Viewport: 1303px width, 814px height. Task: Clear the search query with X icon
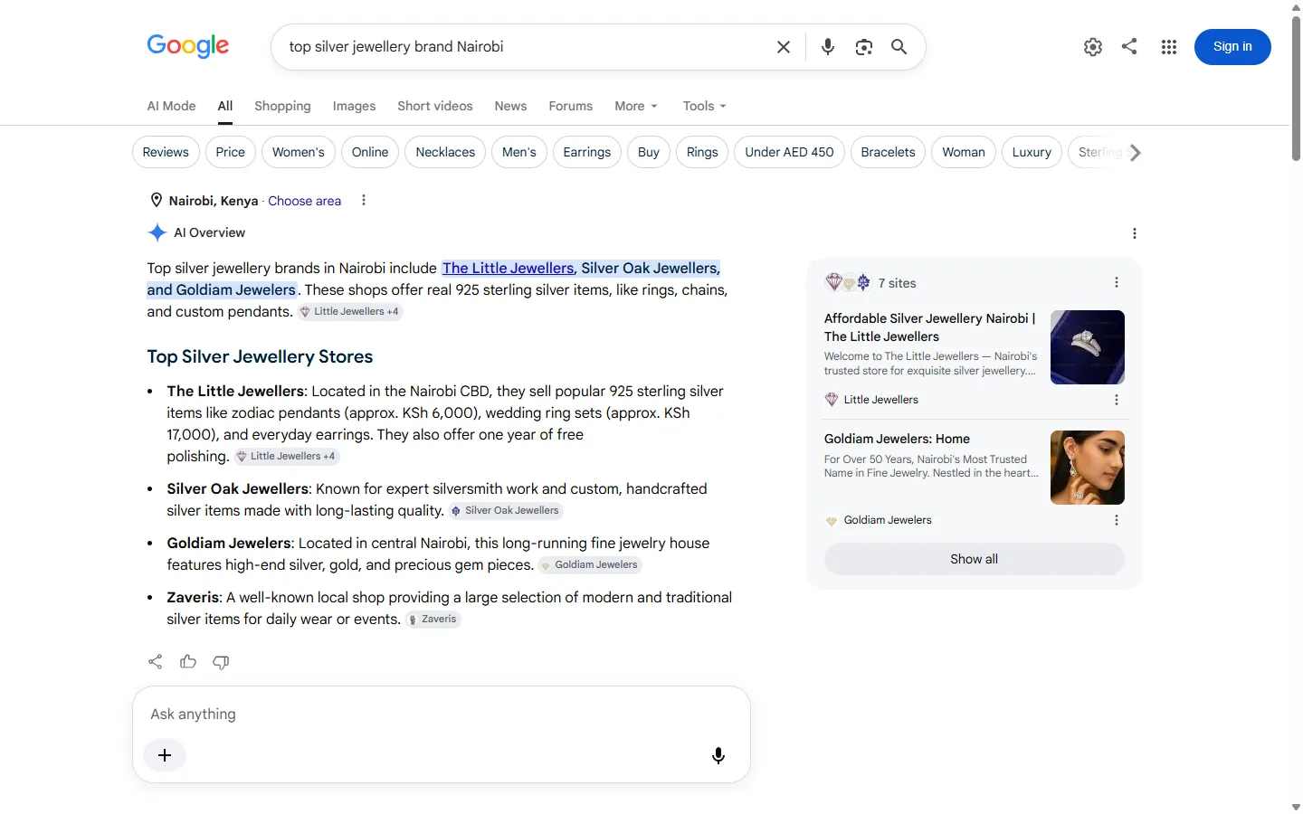point(784,47)
